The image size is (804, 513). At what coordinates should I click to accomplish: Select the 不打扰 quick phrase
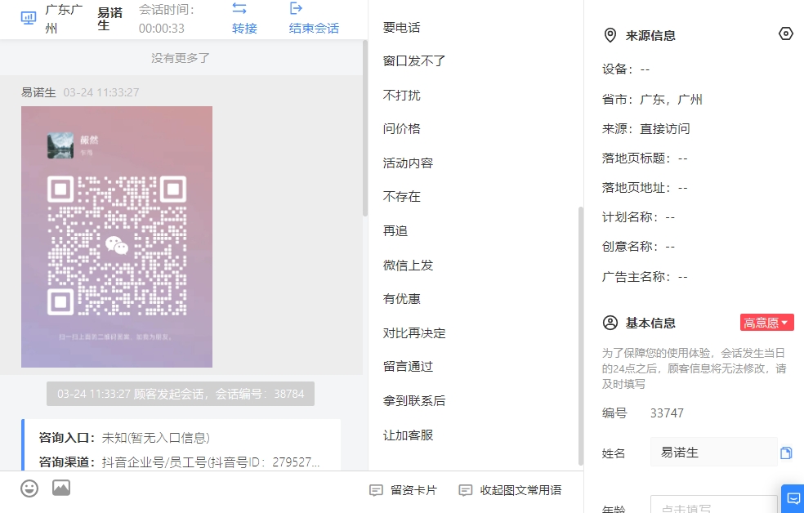coord(401,96)
